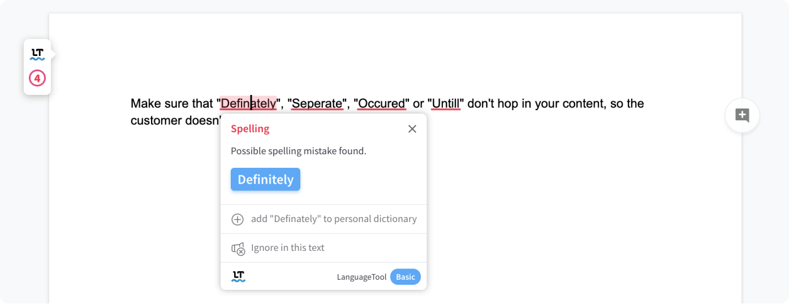Click the LanguageTool logo in sidebar widget
The height and width of the screenshot is (304, 789).
(37, 54)
